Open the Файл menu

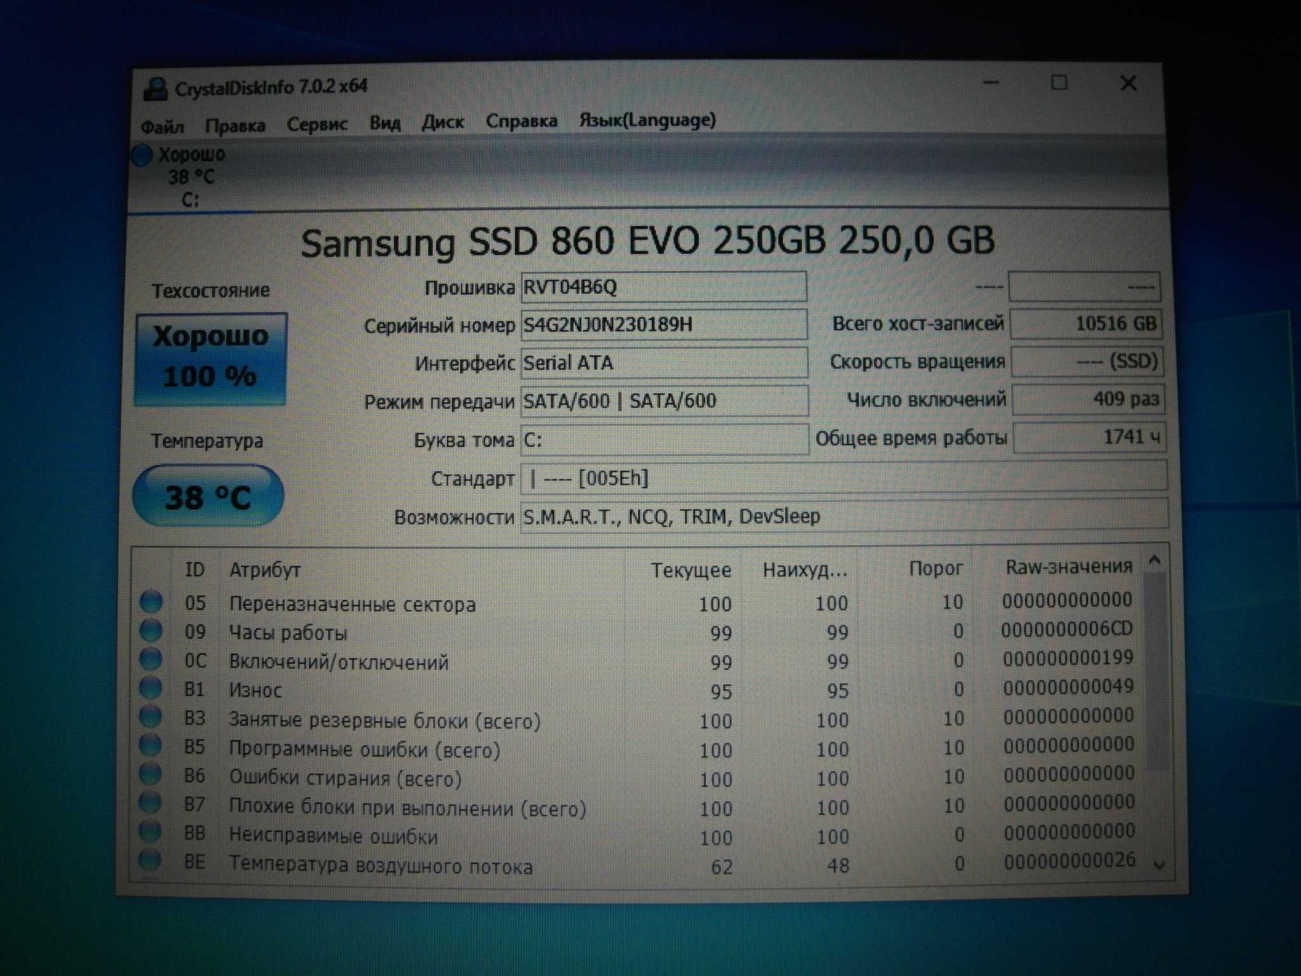tap(163, 126)
